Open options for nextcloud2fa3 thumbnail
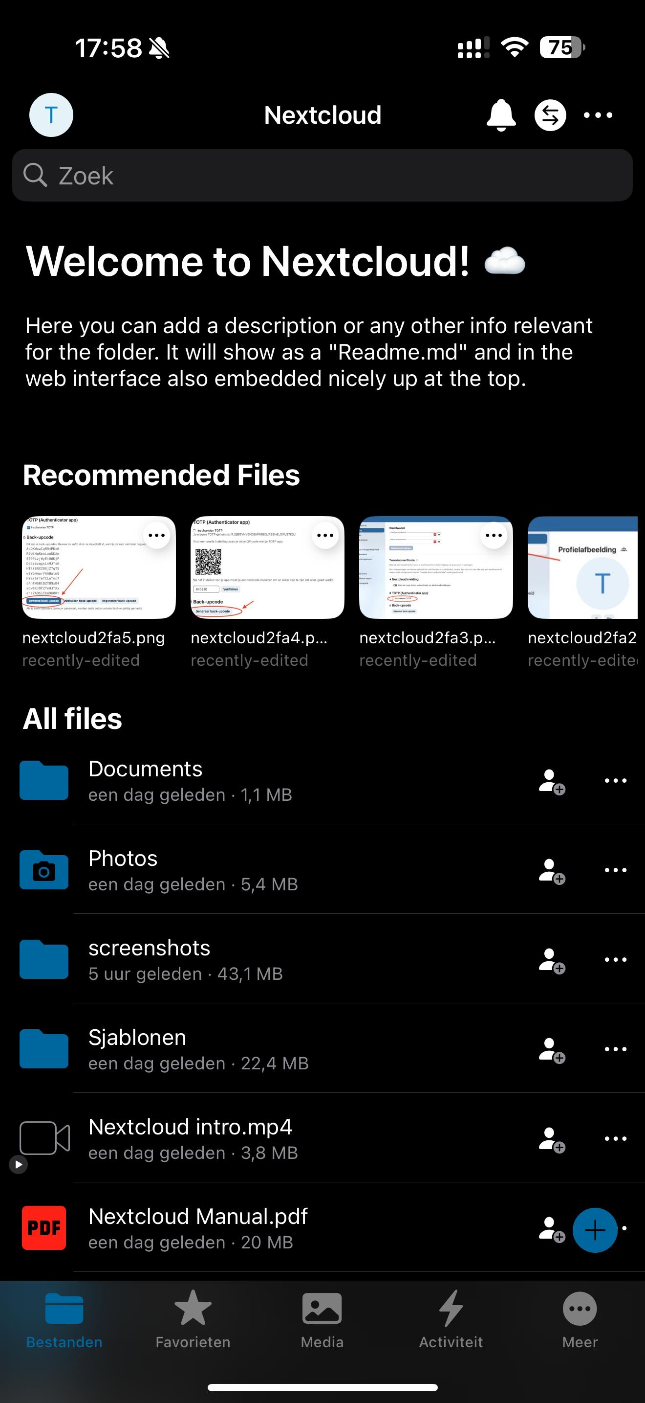 coord(494,535)
